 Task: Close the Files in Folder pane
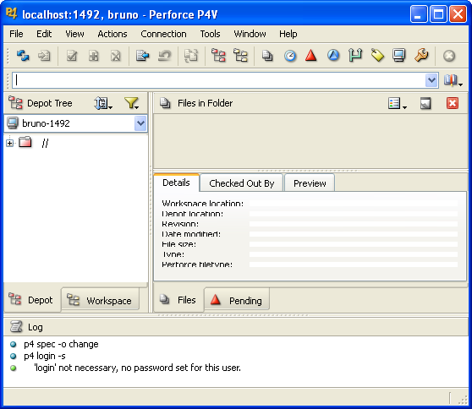(x=453, y=103)
